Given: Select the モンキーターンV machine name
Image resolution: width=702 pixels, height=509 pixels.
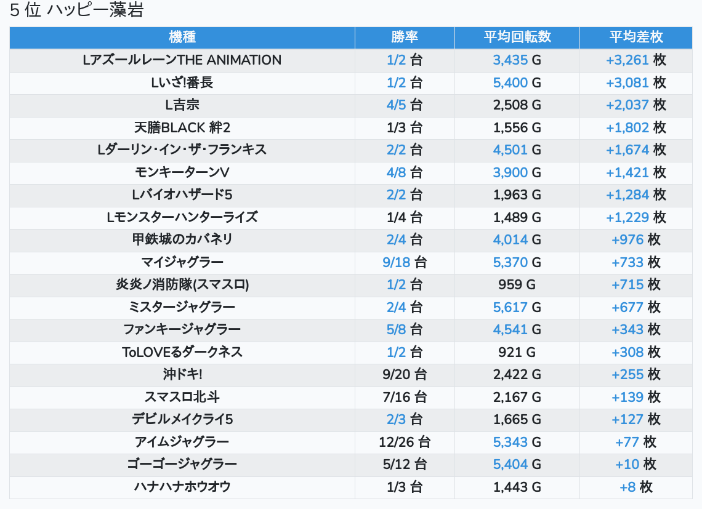Looking at the screenshot, I should pos(182,172).
